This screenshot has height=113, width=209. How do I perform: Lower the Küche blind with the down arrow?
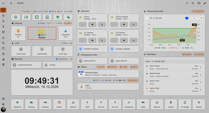pyautogui.click(x=102, y=25)
